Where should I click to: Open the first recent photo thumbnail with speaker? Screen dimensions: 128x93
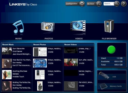(x=40, y=52)
